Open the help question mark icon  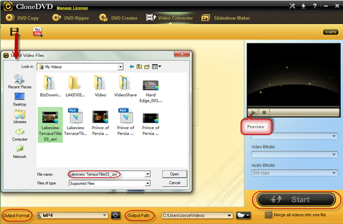(x=315, y=6)
